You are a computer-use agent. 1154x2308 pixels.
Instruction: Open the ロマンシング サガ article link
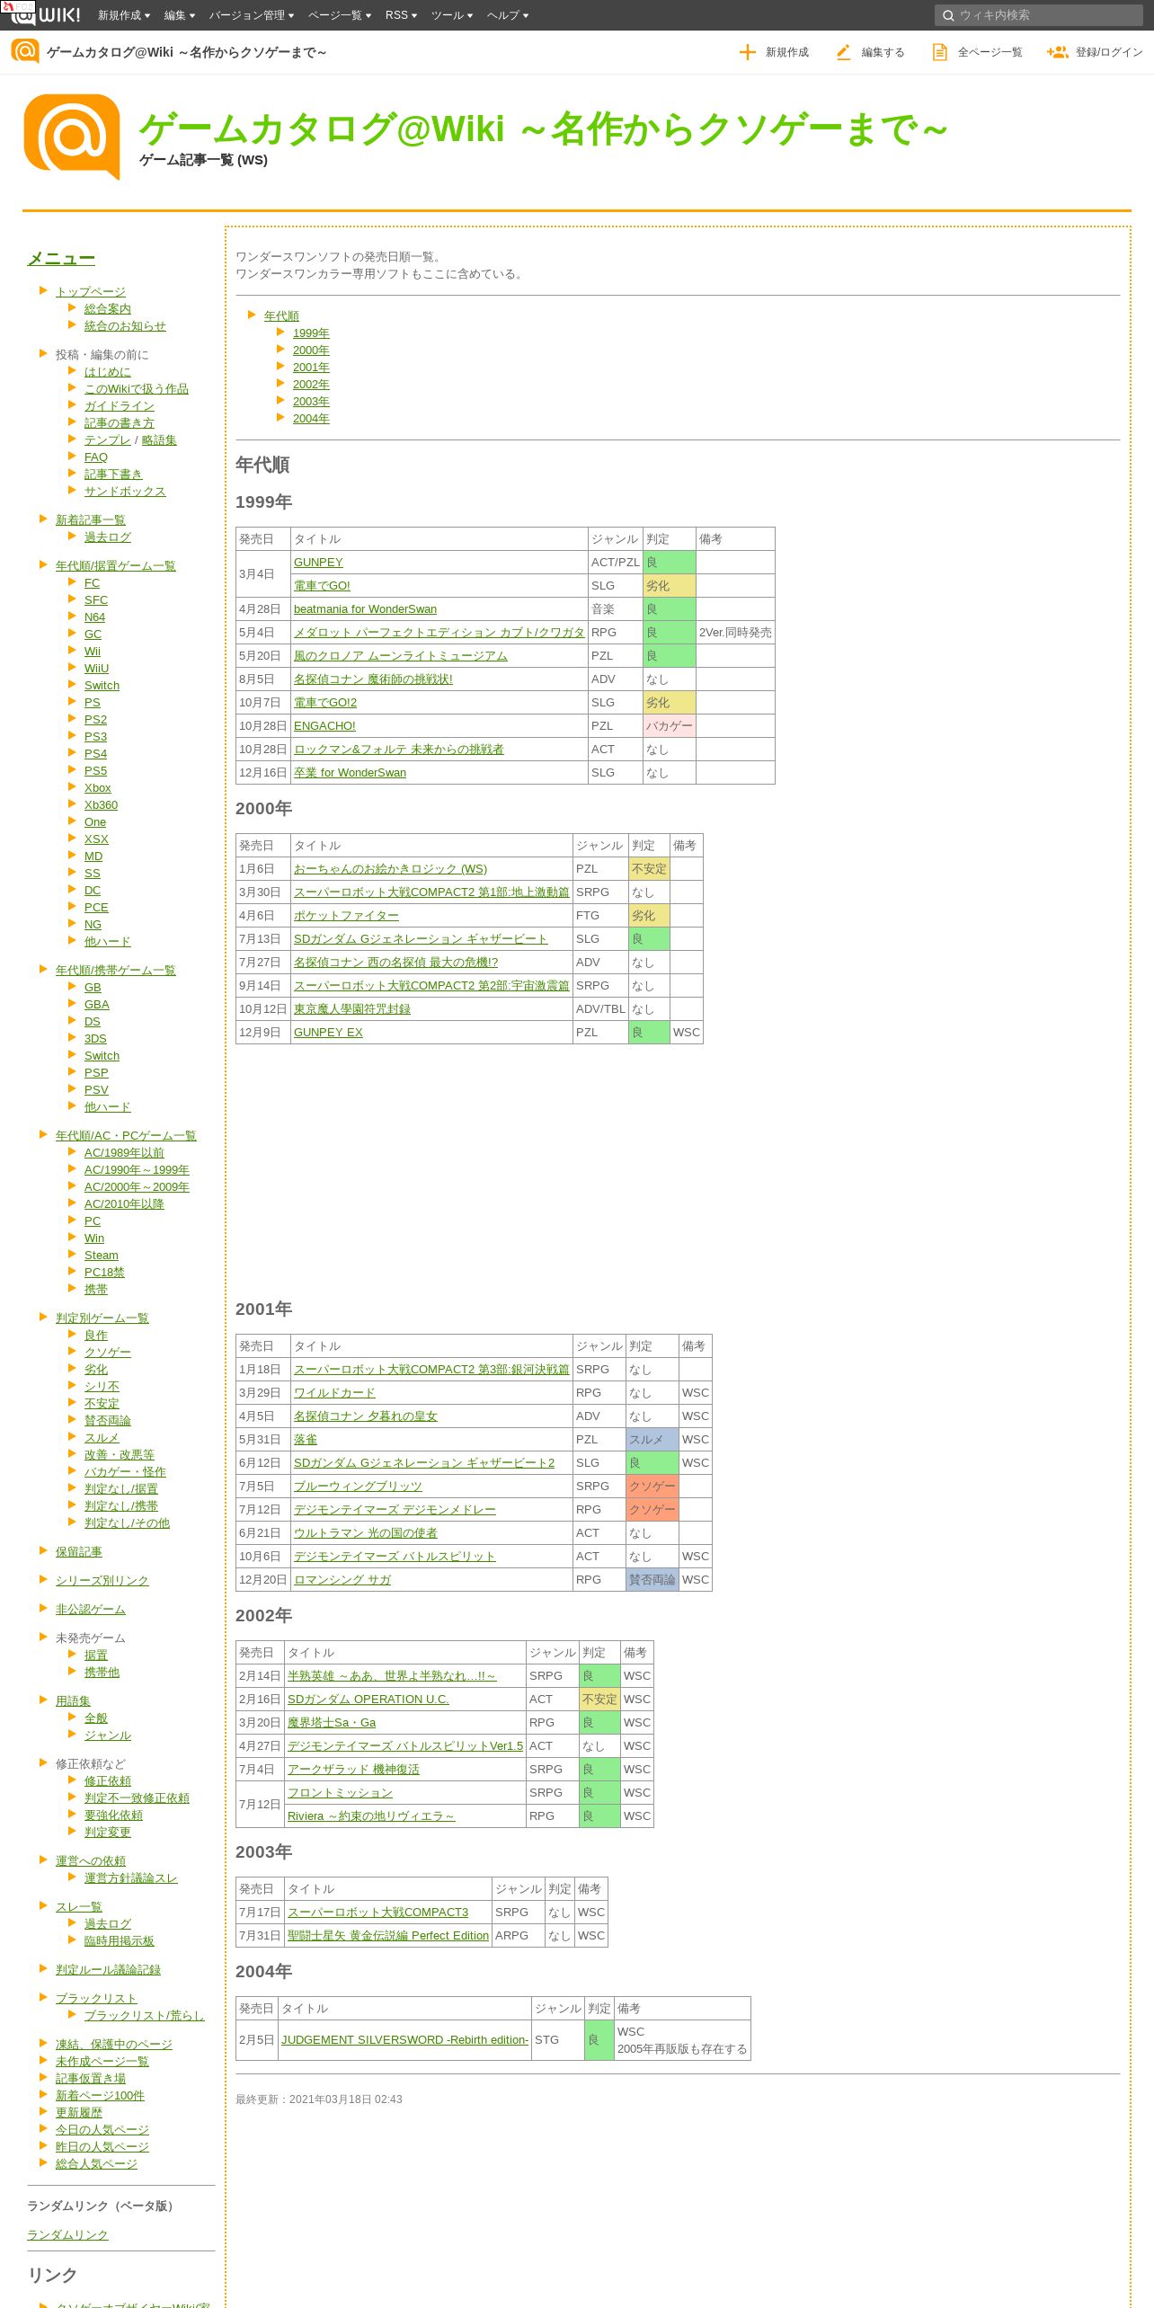pos(342,1580)
